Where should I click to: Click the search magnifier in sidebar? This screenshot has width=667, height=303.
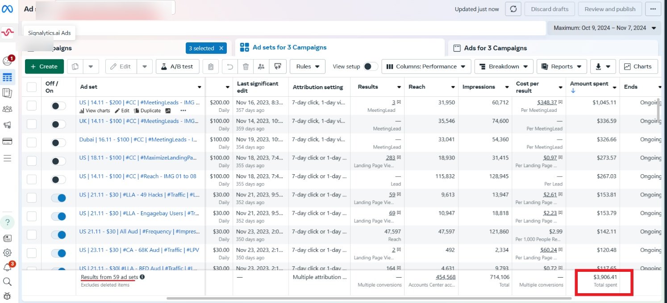click(7, 282)
